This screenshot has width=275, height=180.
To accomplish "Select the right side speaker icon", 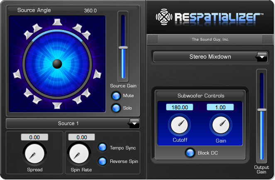I will pos(97,74).
